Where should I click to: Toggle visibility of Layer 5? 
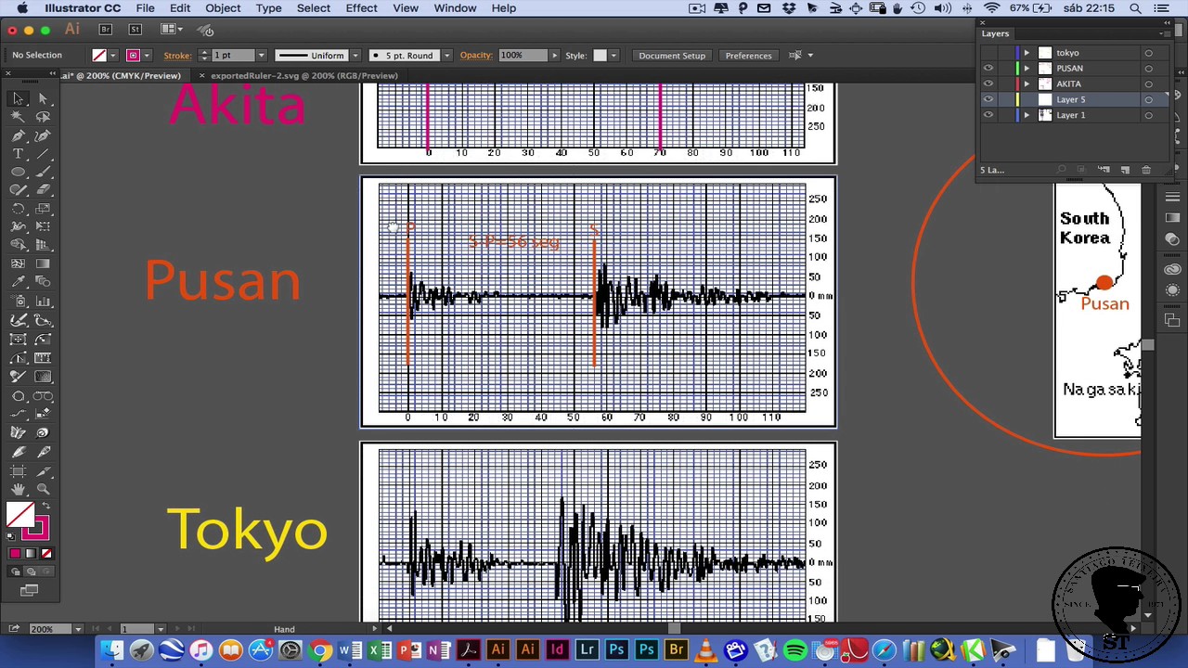(x=988, y=99)
